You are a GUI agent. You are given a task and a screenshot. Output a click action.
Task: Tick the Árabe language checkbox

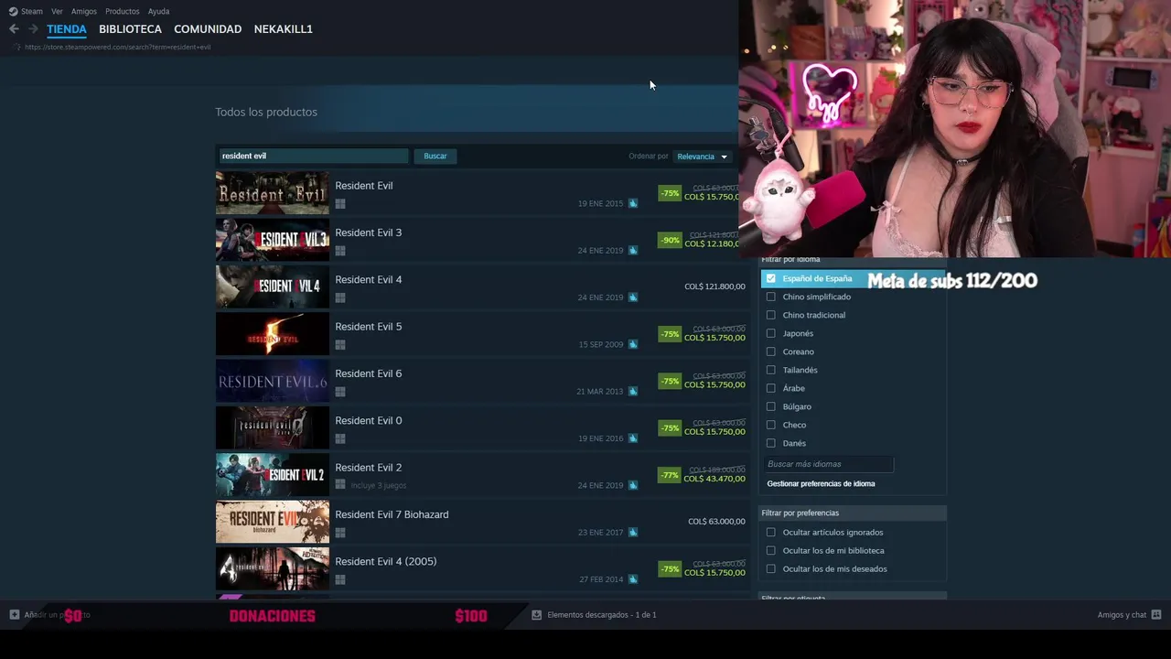coord(771,388)
